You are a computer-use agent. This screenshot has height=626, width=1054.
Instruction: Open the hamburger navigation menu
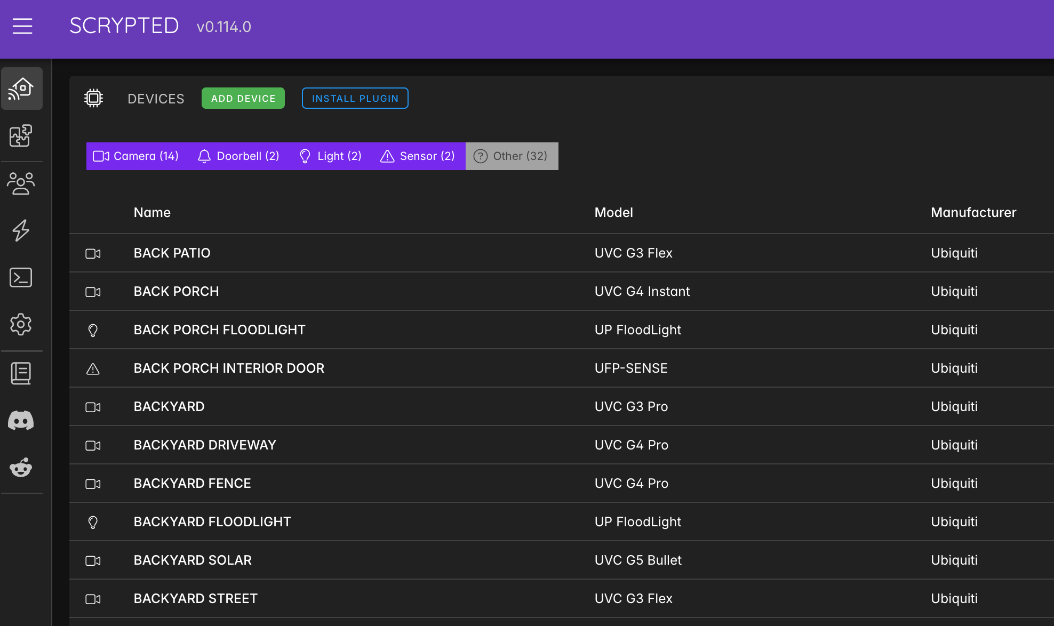click(22, 26)
